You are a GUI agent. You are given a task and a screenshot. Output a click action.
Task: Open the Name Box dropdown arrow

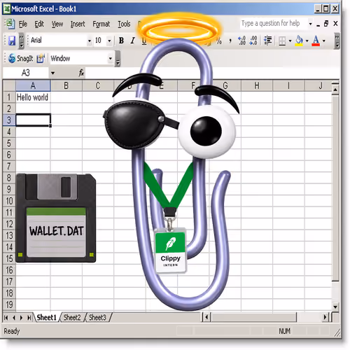tap(52, 73)
